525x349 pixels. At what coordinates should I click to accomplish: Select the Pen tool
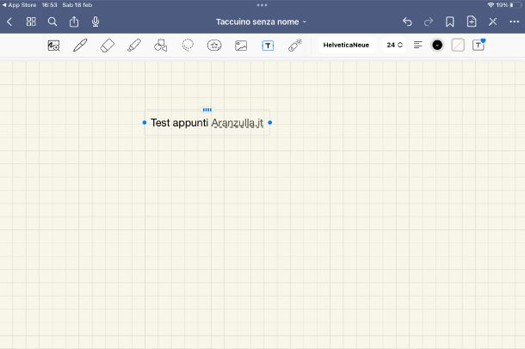[80, 46]
